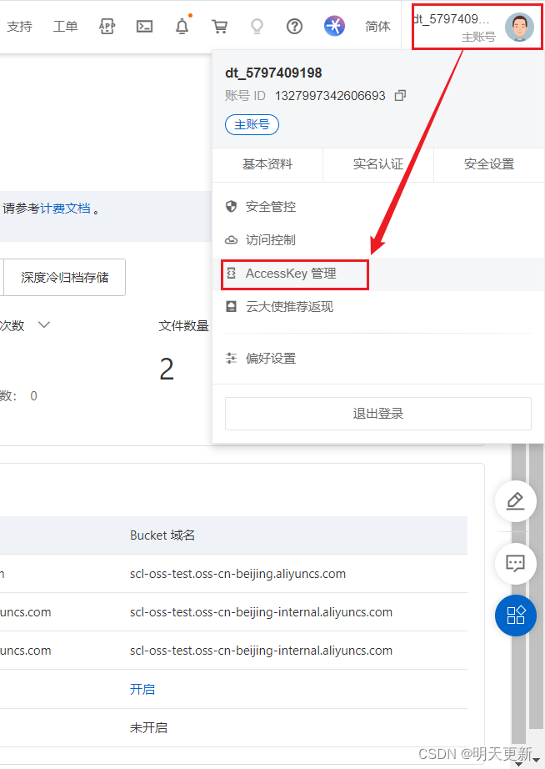Open the blue AI assistant icon
545x769 pixels.
pyautogui.click(x=334, y=26)
